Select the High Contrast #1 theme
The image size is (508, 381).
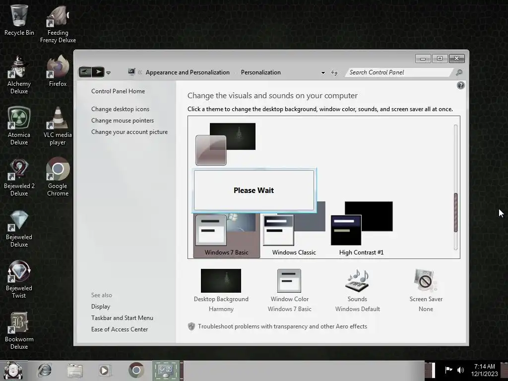point(361,229)
